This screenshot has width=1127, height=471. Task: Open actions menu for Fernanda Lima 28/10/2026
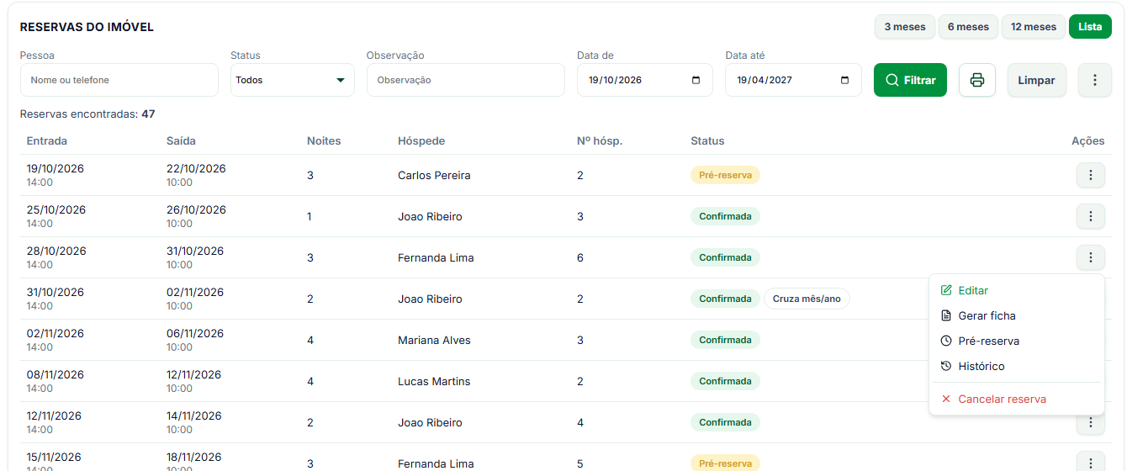click(1090, 257)
